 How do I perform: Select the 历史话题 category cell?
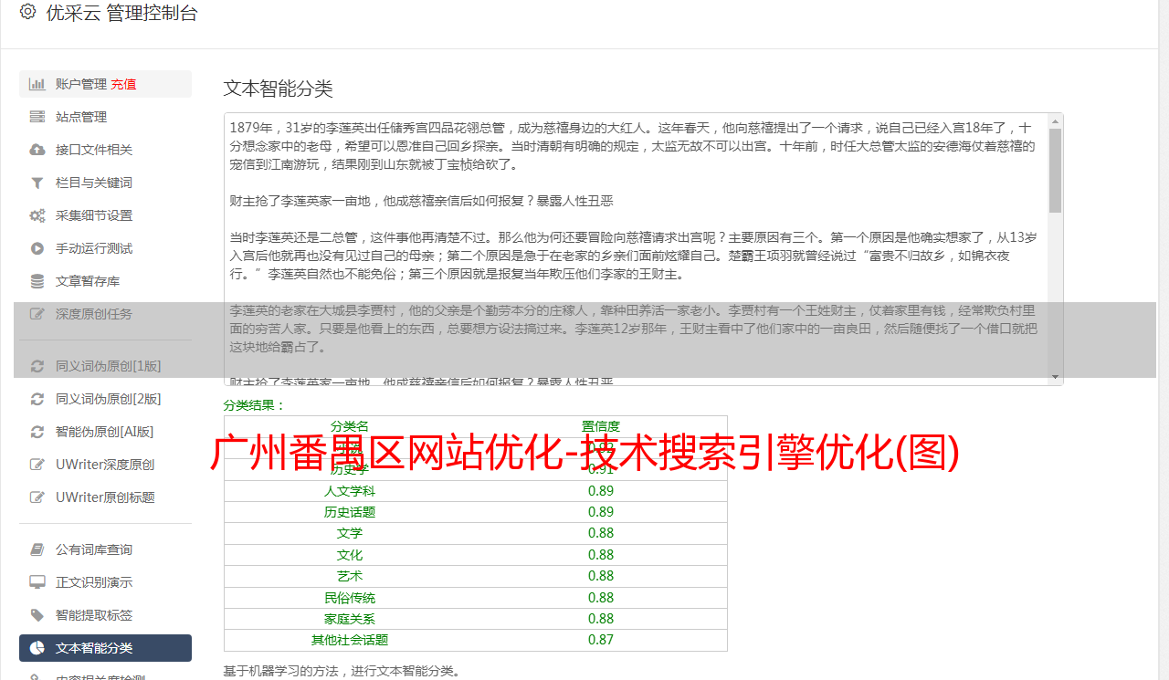point(350,512)
